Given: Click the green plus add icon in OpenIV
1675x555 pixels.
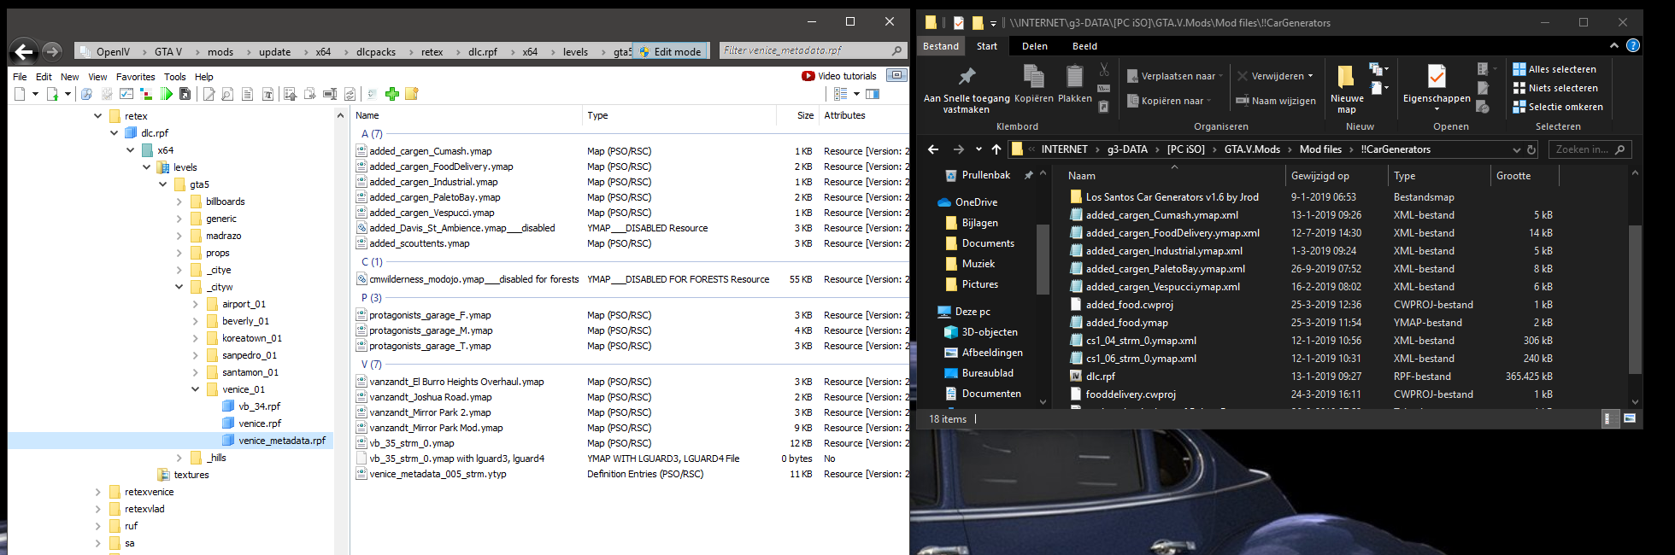Looking at the screenshot, I should (x=392, y=94).
